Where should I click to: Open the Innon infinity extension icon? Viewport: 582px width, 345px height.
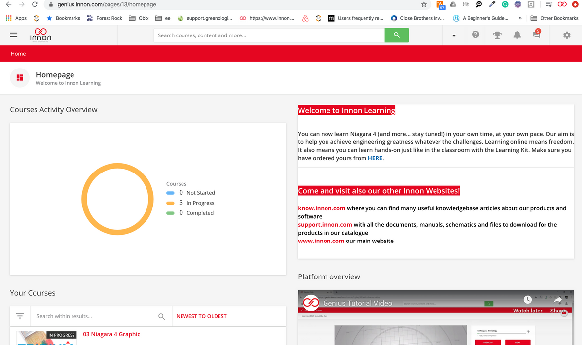pos(562,4)
